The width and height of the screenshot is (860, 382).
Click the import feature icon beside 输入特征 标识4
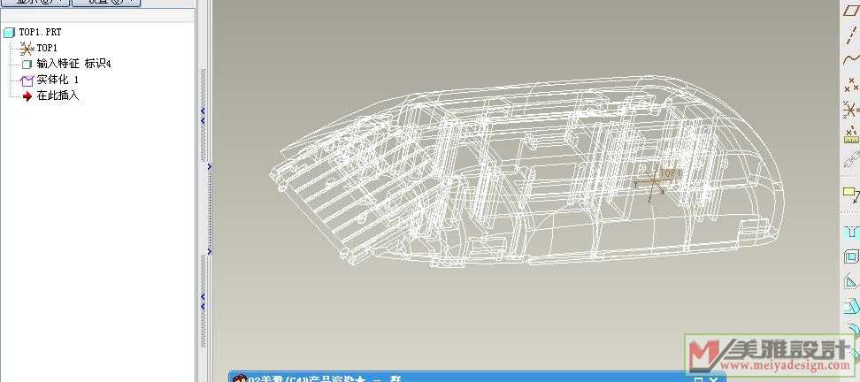tap(27, 65)
